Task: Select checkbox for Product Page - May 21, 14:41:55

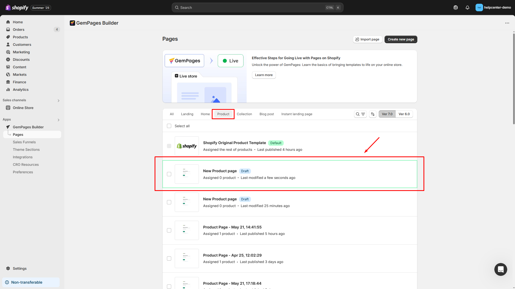Action: 169,230
